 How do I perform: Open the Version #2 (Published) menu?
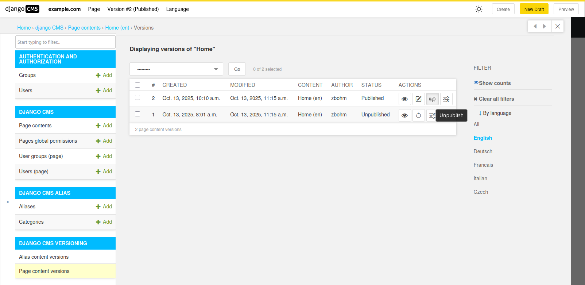[x=133, y=9]
